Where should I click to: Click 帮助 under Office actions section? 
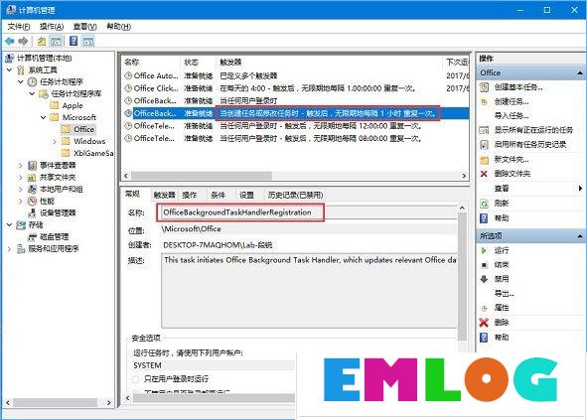[502, 218]
